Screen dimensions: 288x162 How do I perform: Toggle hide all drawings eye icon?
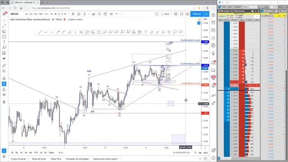click(4, 95)
